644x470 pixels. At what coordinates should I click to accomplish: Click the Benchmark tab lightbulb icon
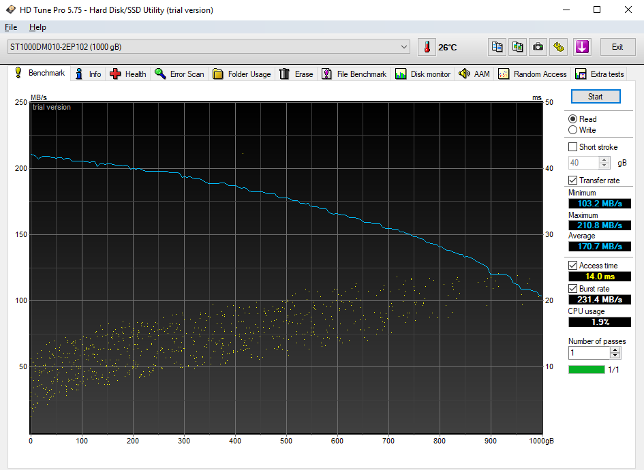(18, 72)
